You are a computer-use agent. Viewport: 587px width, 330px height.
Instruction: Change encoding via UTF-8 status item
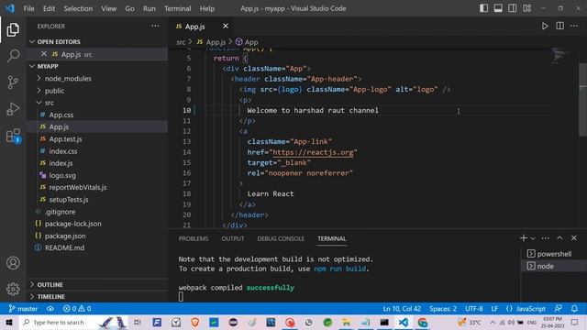(x=474, y=309)
